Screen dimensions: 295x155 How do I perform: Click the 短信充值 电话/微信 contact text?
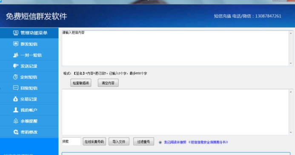(x=248, y=16)
